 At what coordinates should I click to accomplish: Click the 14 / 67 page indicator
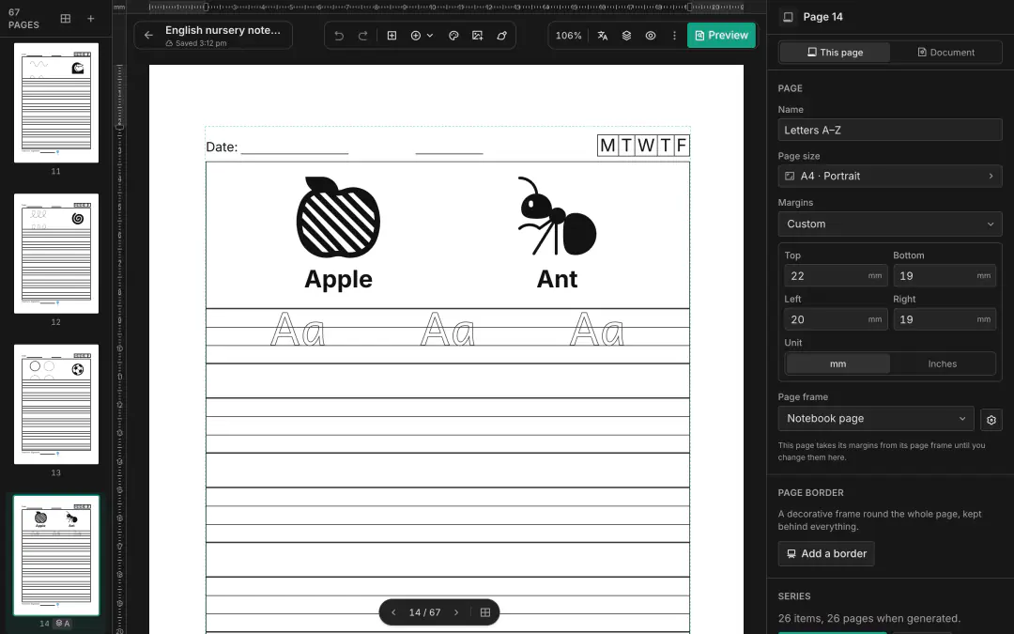(425, 612)
